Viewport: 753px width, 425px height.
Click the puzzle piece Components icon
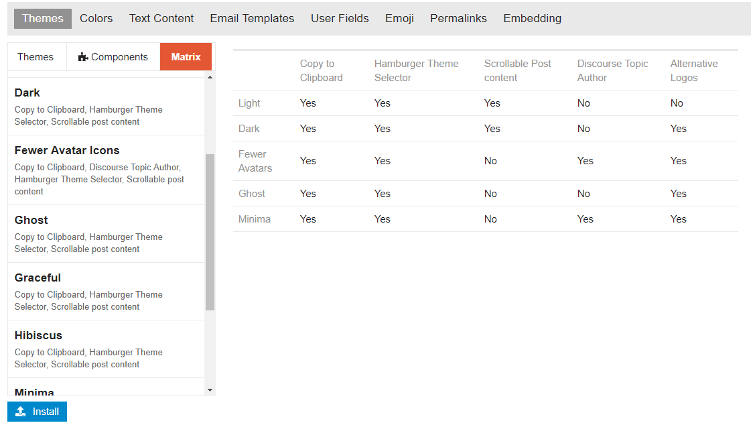pos(83,57)
